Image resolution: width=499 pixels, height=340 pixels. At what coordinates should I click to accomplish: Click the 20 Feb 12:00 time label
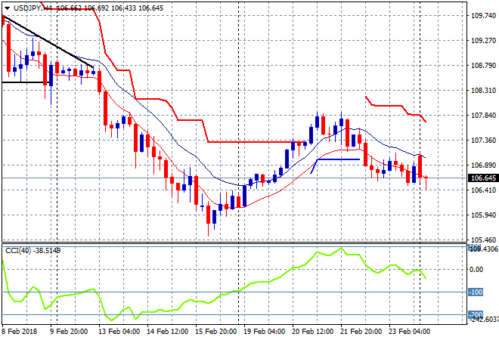click(x=312, y=332)
